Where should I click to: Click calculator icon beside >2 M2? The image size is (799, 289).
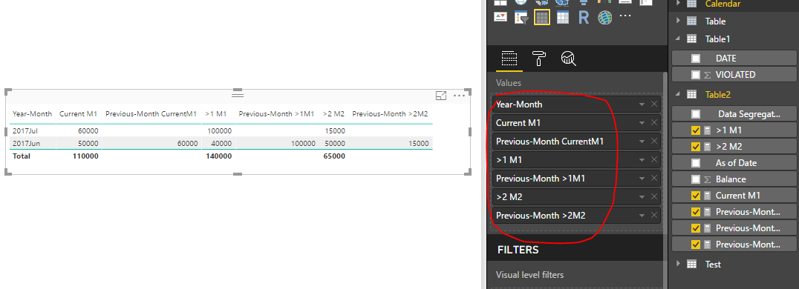707,147
